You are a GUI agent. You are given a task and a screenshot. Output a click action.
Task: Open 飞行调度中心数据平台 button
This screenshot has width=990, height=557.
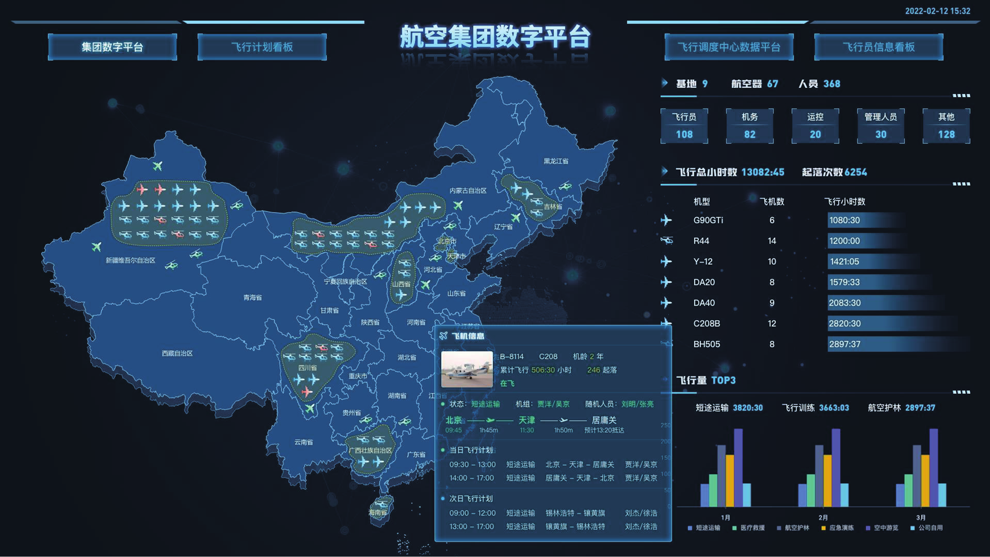[x=729, y=47]
